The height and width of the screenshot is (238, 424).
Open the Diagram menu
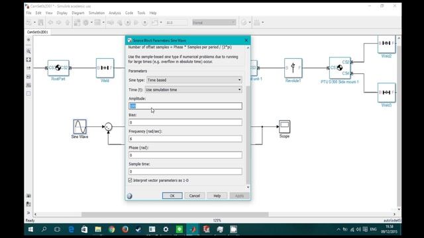[x=78, y=13]
